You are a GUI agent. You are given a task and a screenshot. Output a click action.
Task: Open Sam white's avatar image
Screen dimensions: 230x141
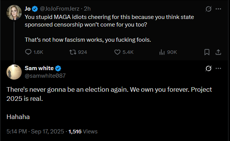click(14, 72)
